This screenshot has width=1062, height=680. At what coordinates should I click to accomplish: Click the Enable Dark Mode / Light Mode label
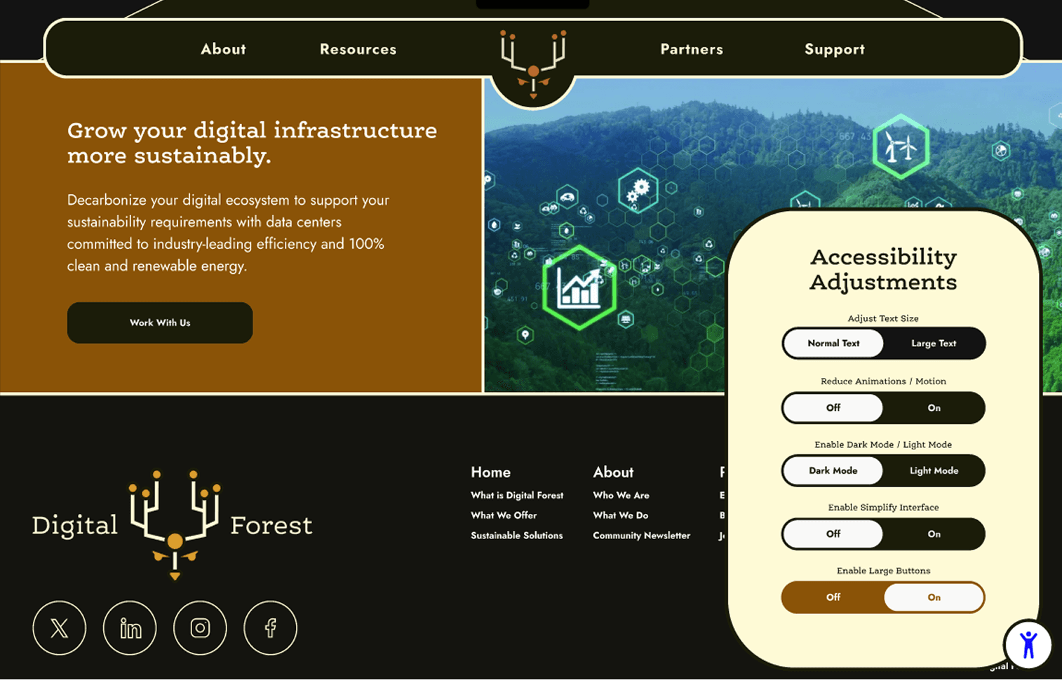point(883,444)
